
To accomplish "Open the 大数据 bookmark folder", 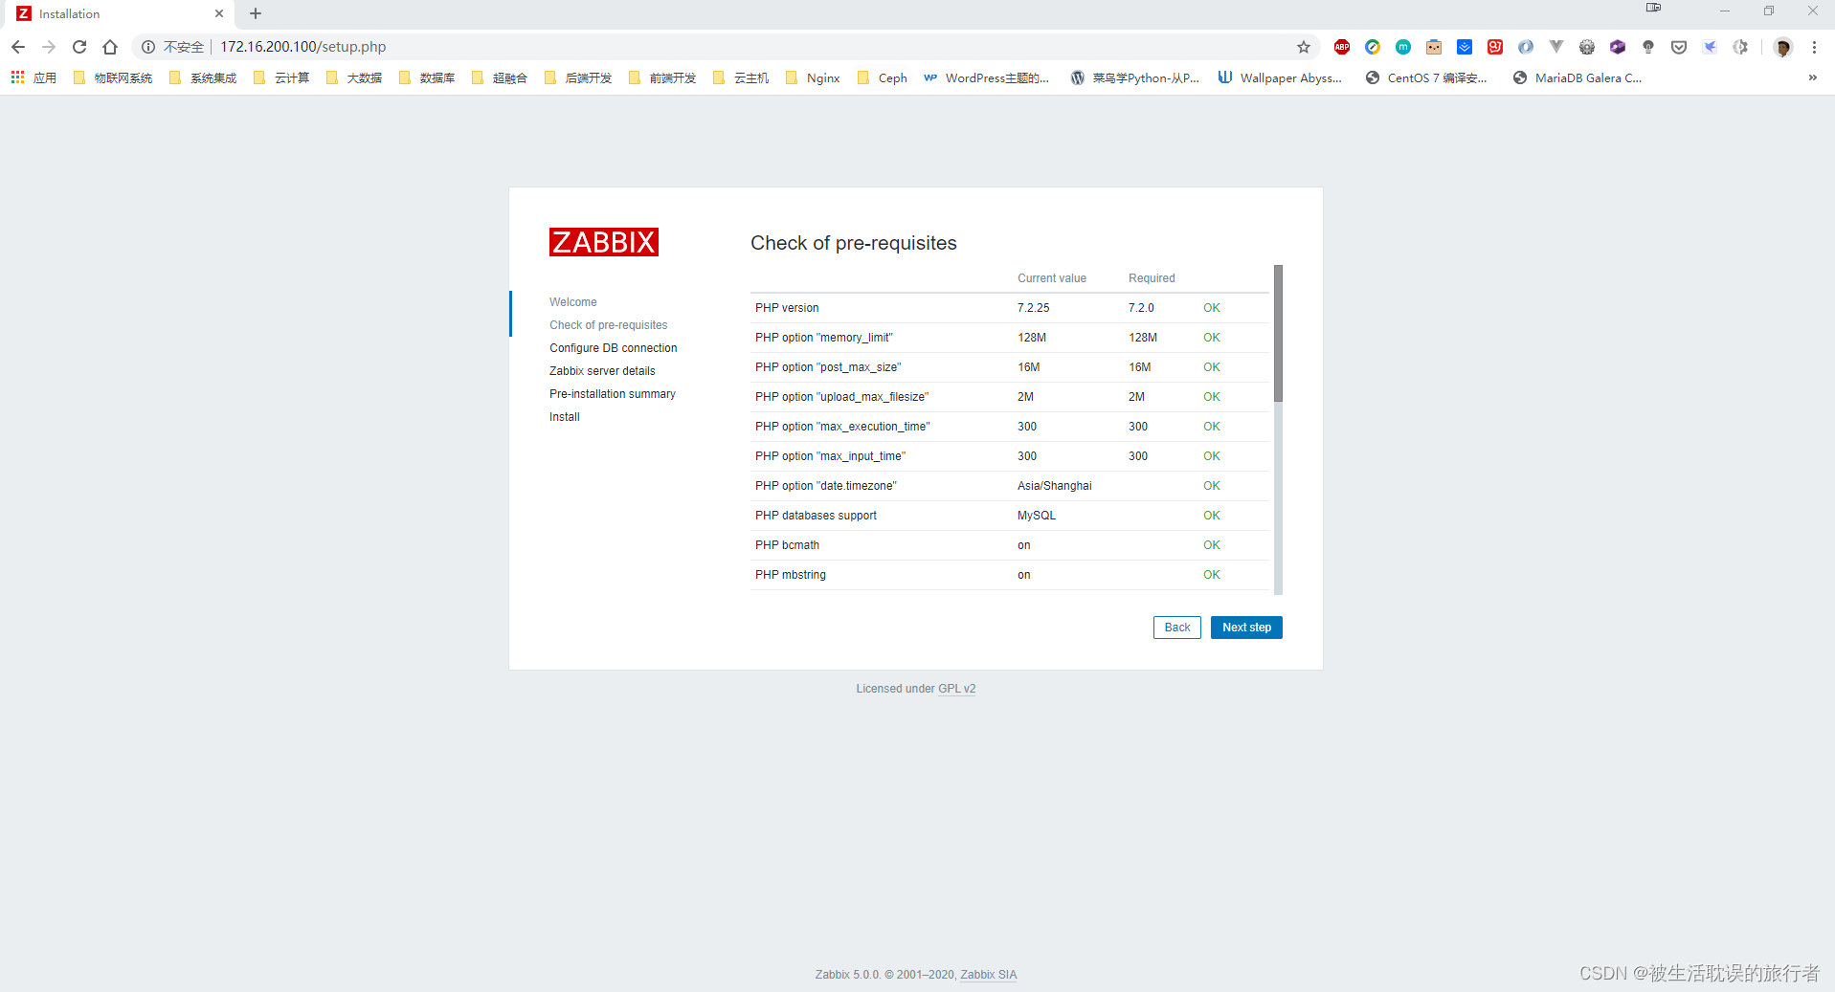I will [x=354, y=77].
